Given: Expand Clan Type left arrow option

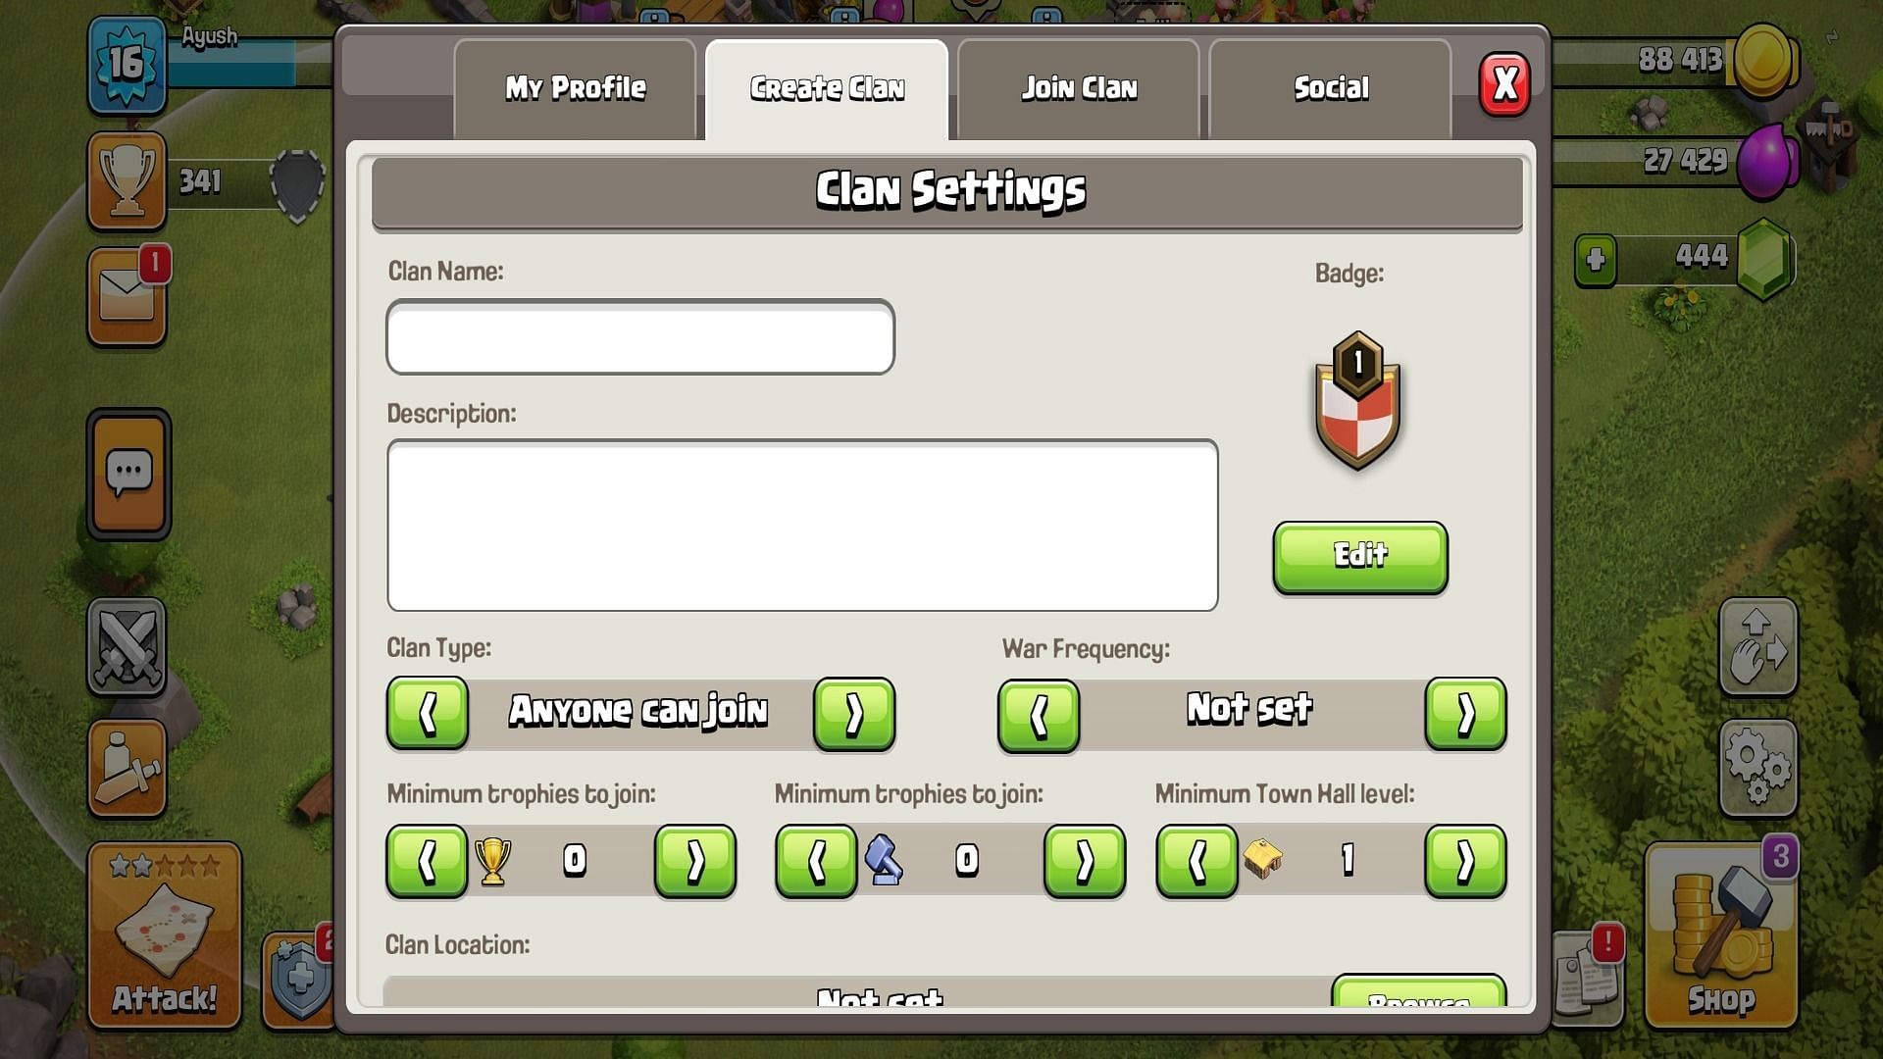Looking at the screenshot, I should pos(427,714).
